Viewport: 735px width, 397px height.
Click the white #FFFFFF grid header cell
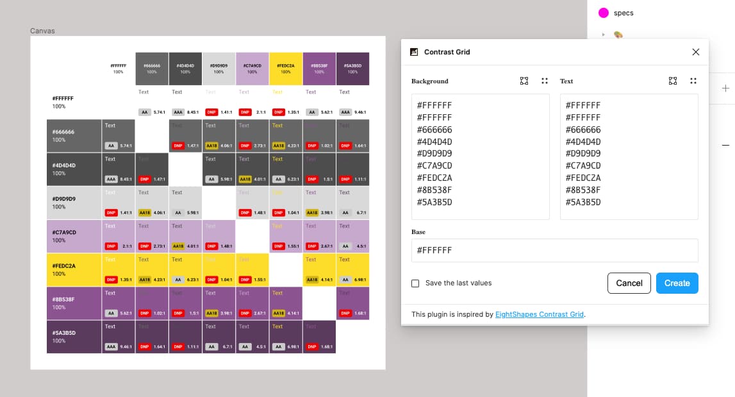click(x=118, y=69)
